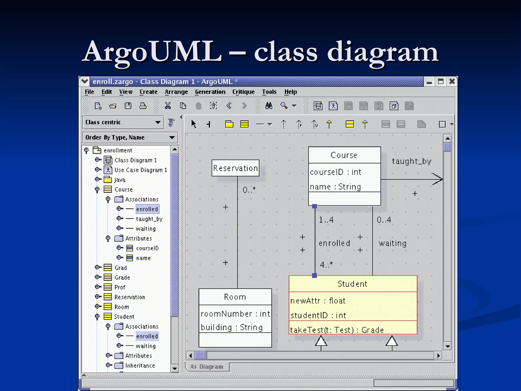The height and width of the screenshot is (391, 521).
Task: Open the Class centric dropdown
Action: pos(123,122)
